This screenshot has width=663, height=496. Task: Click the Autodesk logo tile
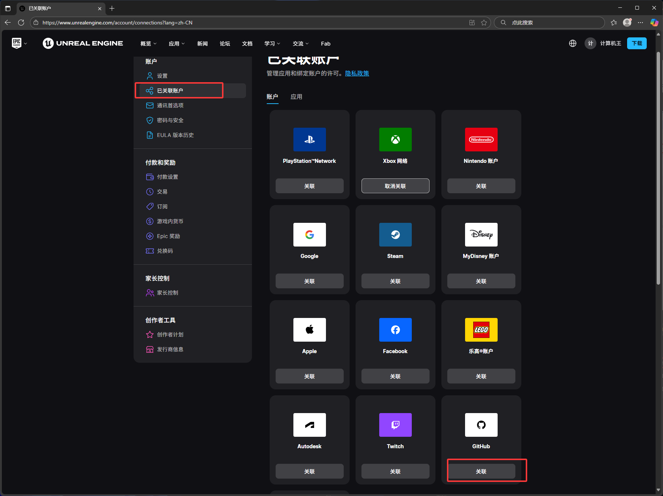coord(310,425)
